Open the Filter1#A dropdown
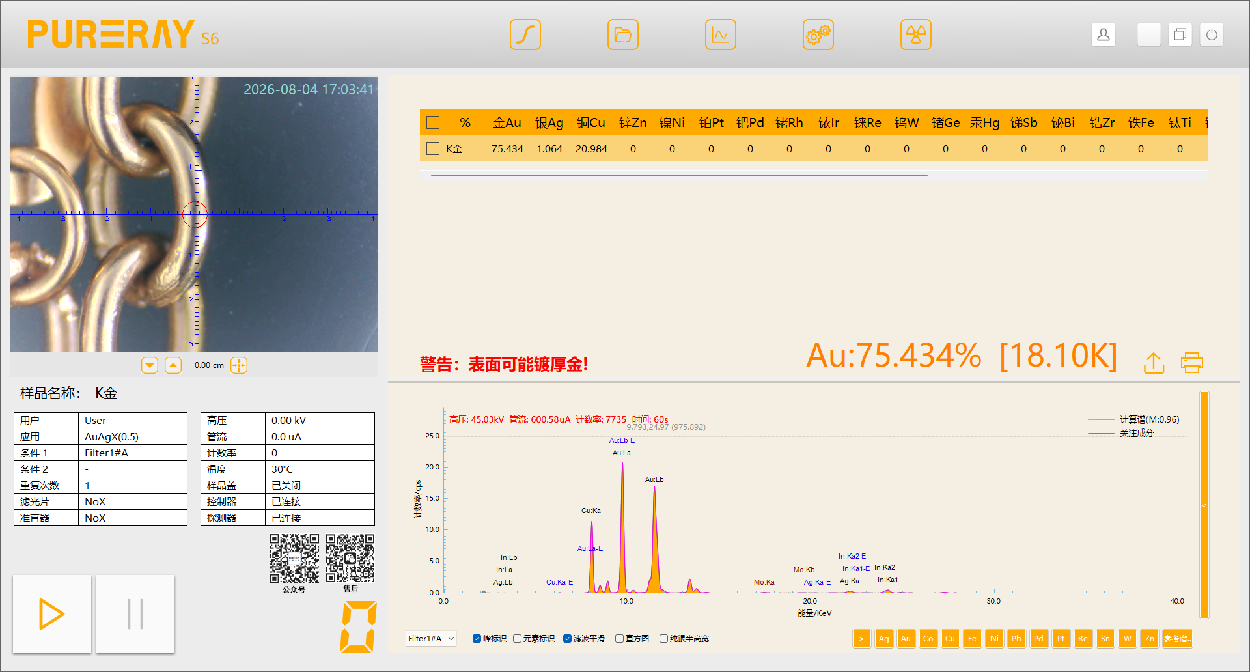This screenshot has width=1250, height=672. tap(431, 639)
